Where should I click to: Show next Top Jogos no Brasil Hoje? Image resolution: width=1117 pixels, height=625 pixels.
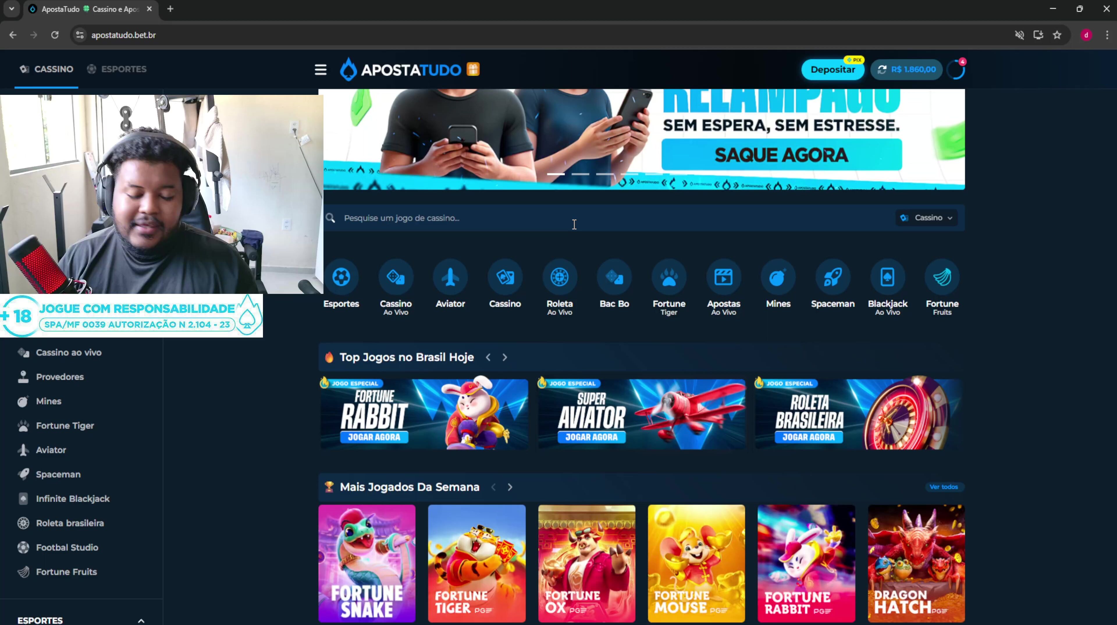click(x=505, y=357)
